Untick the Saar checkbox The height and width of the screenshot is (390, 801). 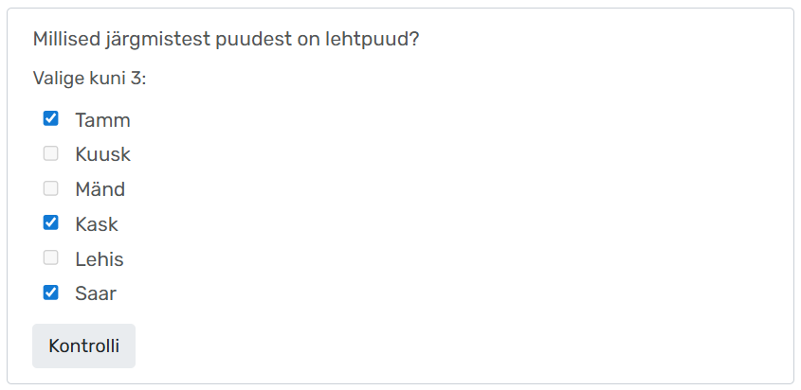pyautogui.click(x=51, y=292)
